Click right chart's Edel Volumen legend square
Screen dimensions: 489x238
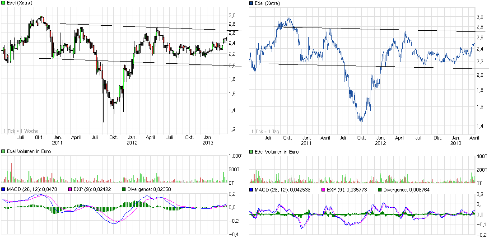pos(251,152)
